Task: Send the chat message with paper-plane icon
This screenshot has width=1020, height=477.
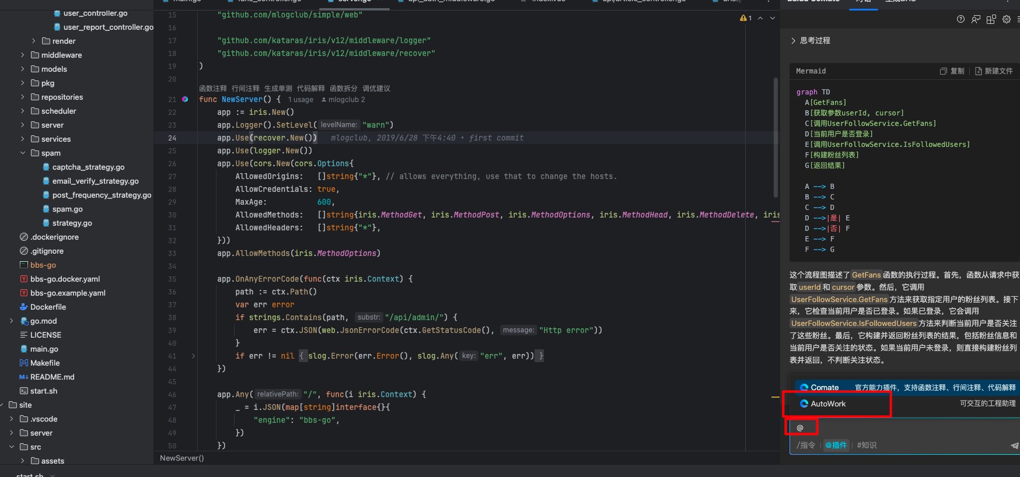Action: (1014, 446)
